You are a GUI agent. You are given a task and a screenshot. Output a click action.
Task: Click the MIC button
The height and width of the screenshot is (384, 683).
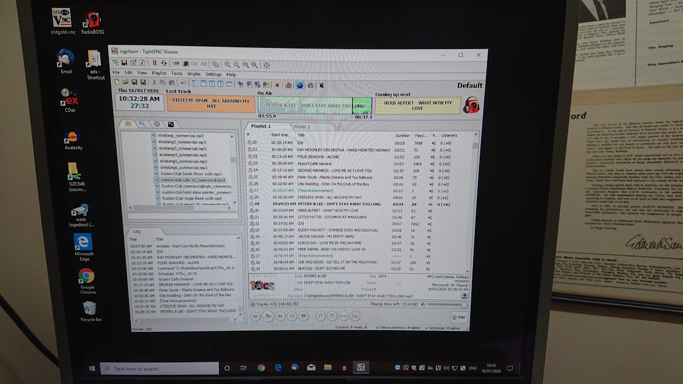point(459,317)
